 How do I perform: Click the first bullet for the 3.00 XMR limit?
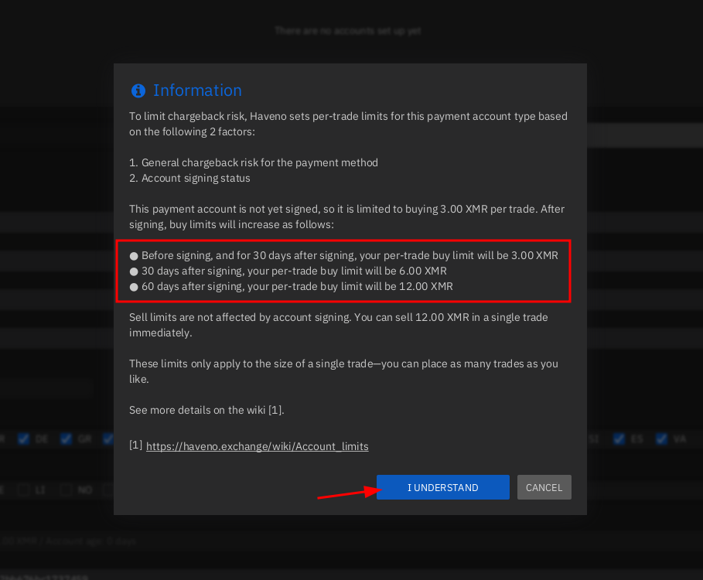coord(134,255)
